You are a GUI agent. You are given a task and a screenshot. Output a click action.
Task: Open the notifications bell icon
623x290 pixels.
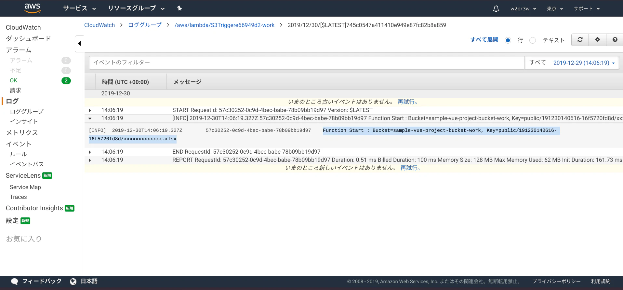[496, 9]
